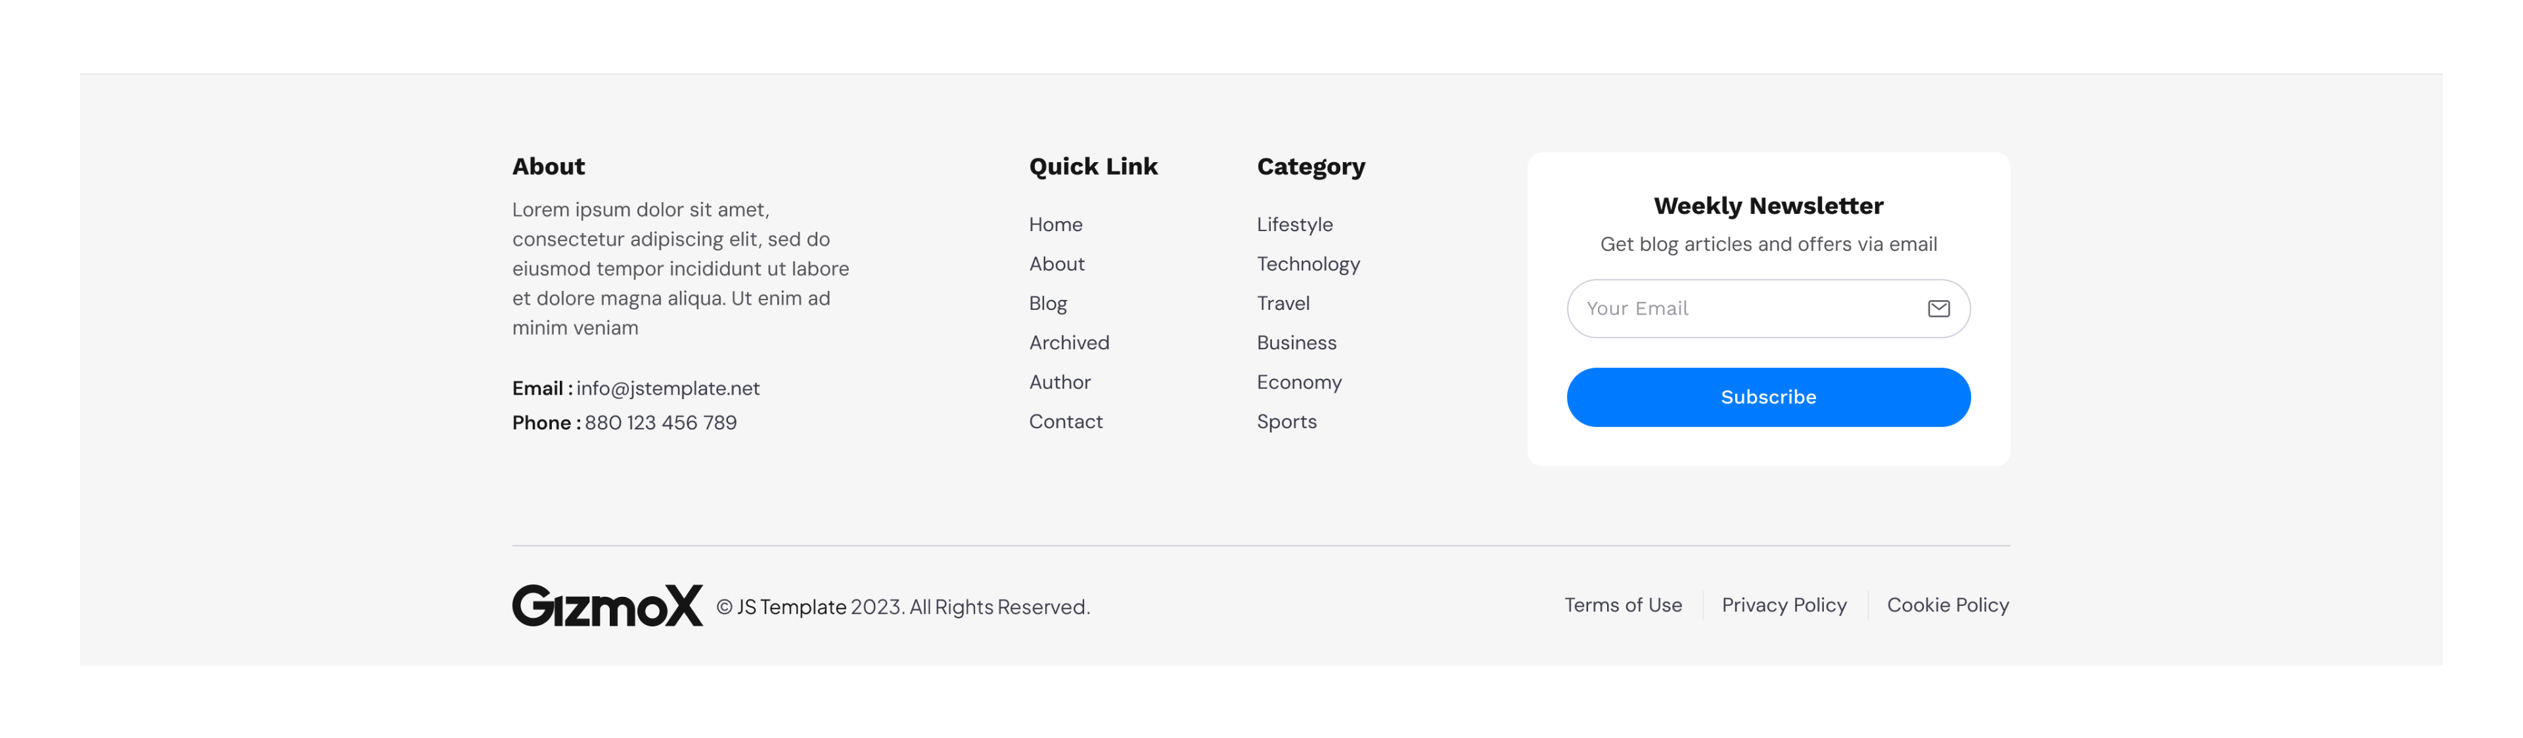Open the Privacy Policy link

pos(1784,605)
